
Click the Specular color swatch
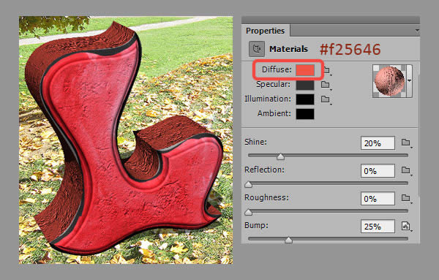click(x=305, y=85)
